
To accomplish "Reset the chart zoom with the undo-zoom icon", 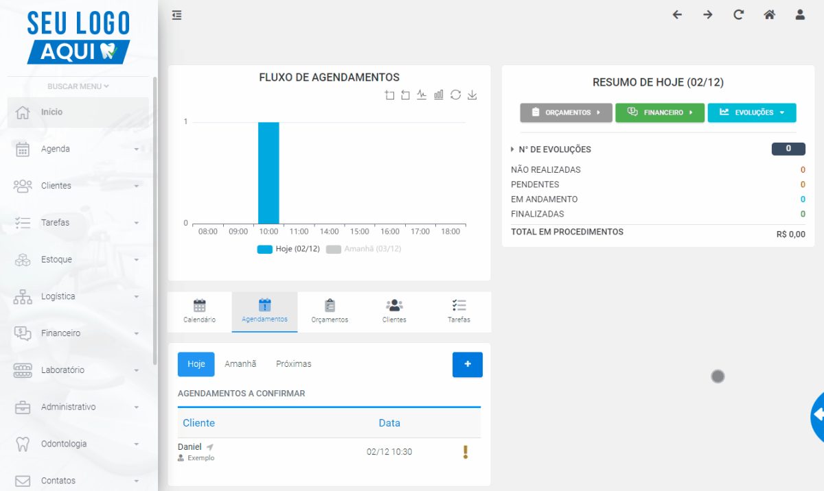I will point(405,95).
